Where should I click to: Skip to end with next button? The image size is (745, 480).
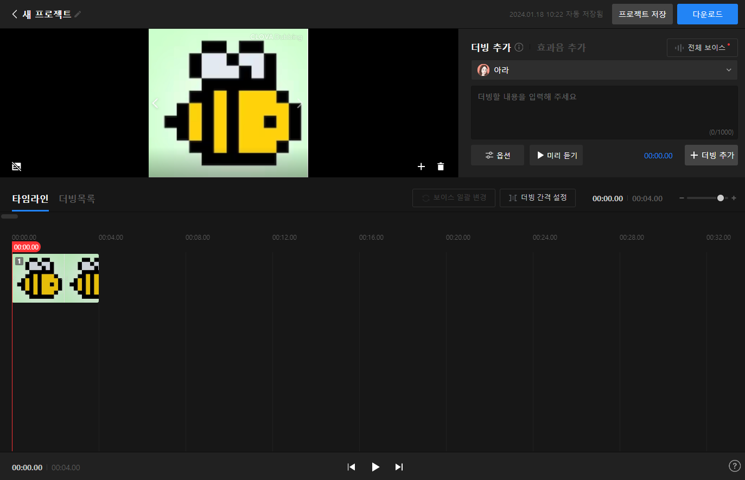399,467
